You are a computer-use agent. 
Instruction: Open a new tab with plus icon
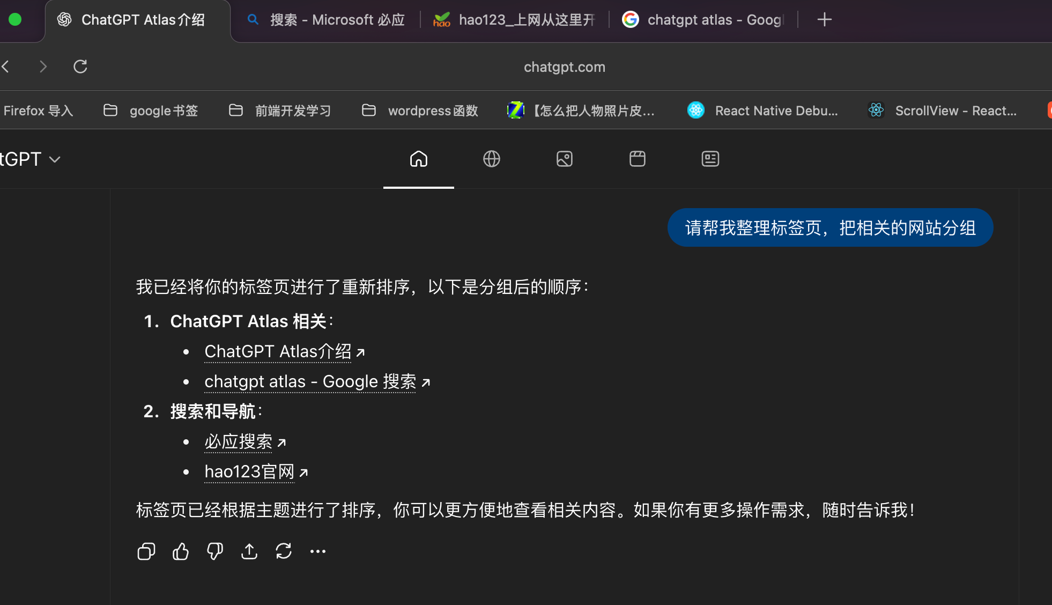click(824, 20)
